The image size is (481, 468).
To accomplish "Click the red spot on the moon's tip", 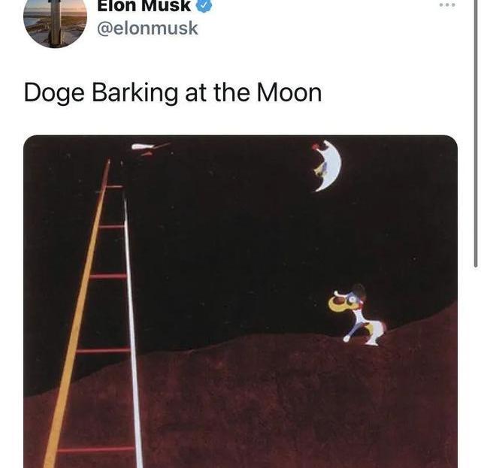I will [x=315, y=147].
